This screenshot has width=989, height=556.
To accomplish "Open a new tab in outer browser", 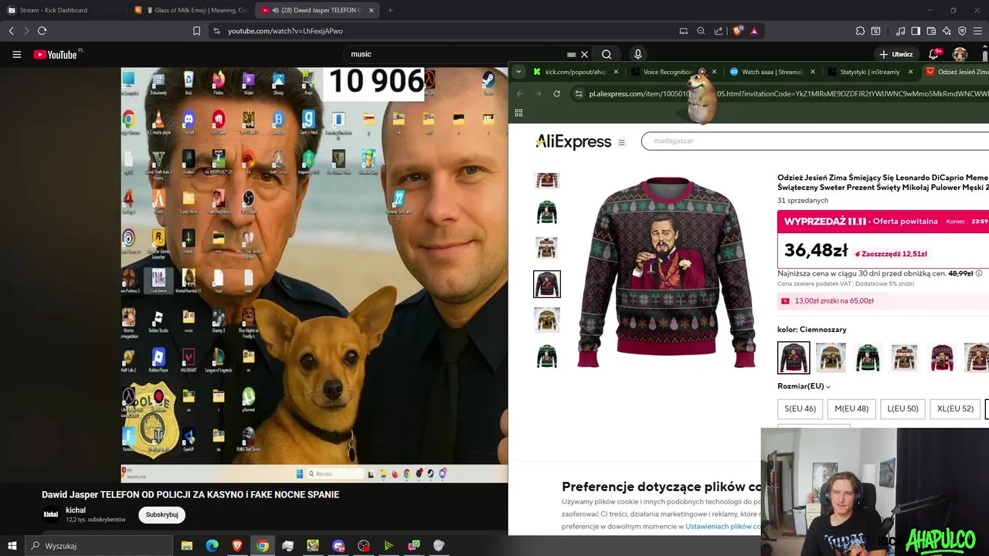I will coord(390,10).
